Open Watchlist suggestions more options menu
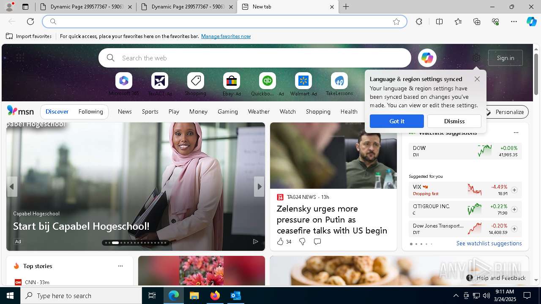 tap(516, 133)
